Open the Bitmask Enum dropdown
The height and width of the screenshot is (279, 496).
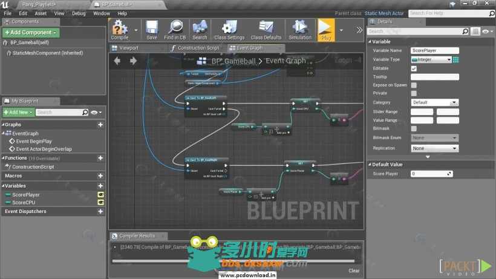coord(435,138)
